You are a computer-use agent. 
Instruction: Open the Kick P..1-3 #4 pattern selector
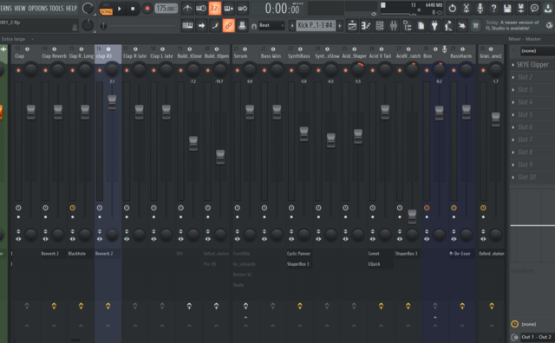pos(316,25)
